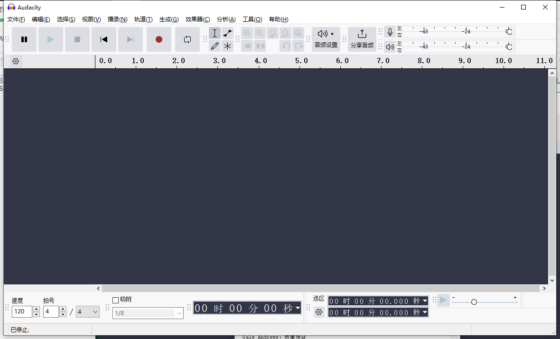Open the 帮助(H) menu

(x=279, y=19)
